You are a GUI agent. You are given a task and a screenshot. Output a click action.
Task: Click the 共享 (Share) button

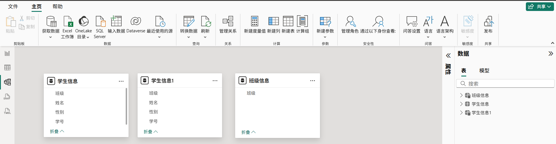540,7
